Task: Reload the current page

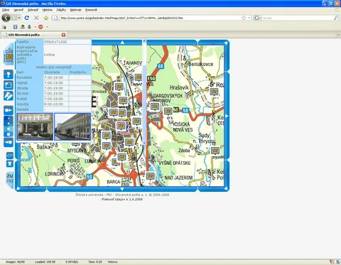Action: [27, 18]
